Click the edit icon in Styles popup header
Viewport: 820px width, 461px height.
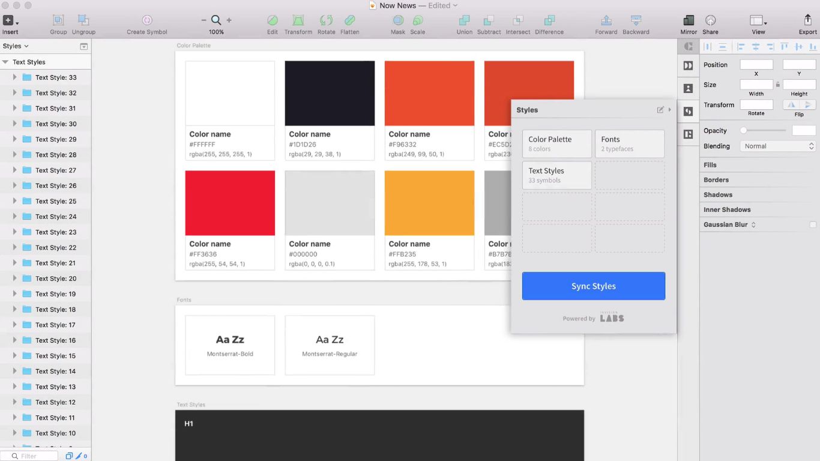click(660, 110)
